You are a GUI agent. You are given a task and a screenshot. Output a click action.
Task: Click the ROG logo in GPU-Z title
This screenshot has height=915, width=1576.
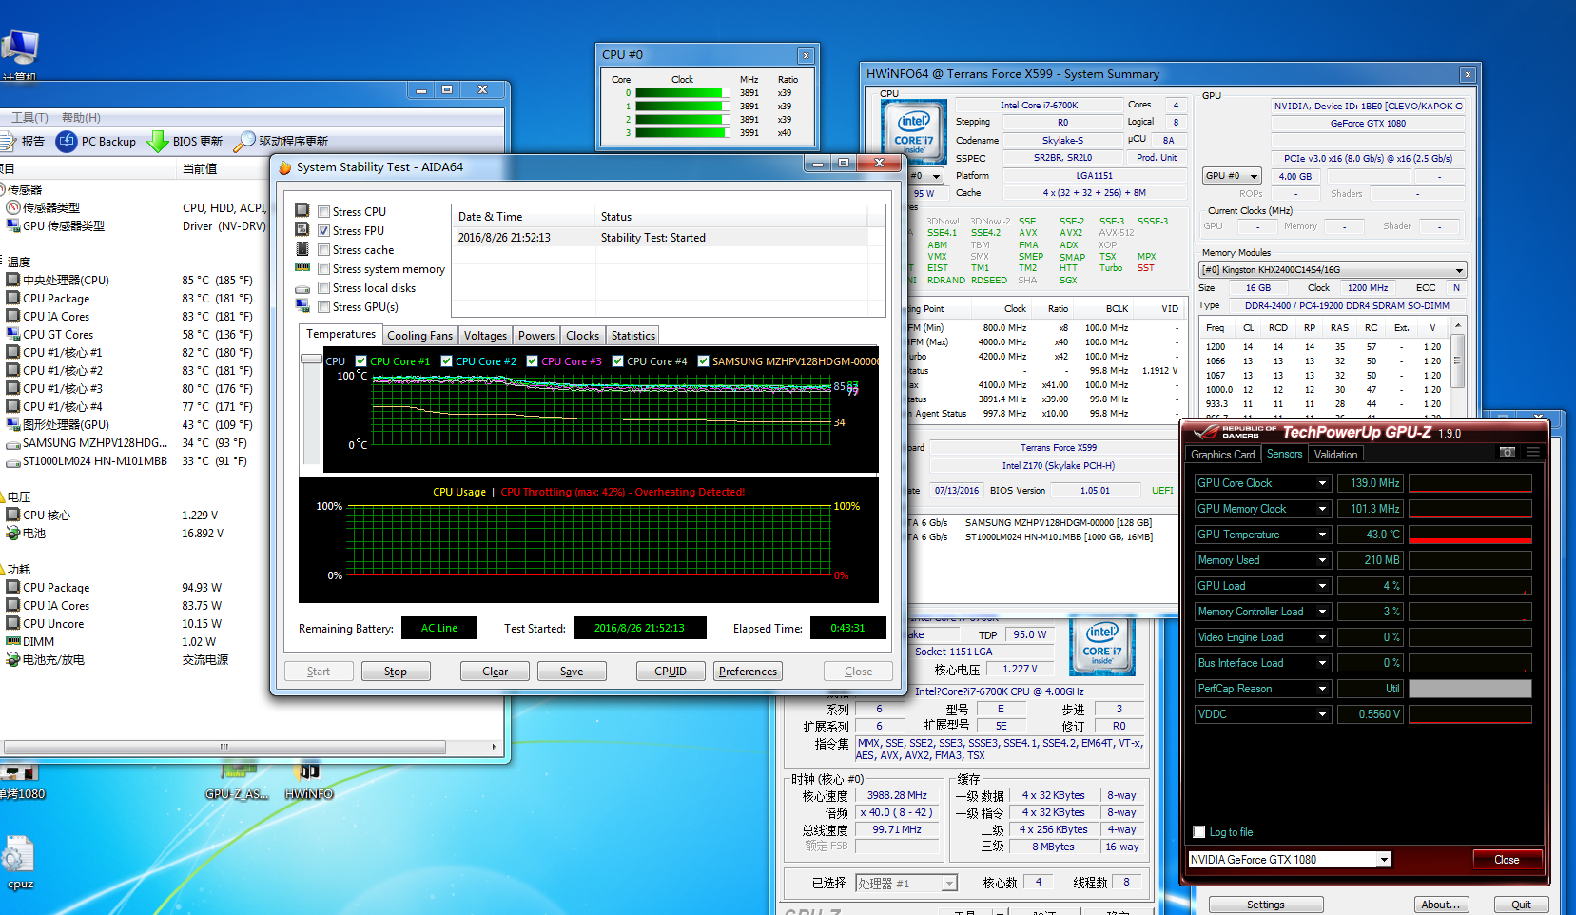click(x=1207, y=432)
